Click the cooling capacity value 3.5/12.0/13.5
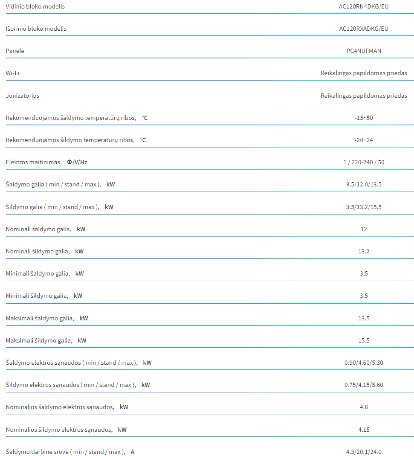414x456 pixels. (364, 184)
